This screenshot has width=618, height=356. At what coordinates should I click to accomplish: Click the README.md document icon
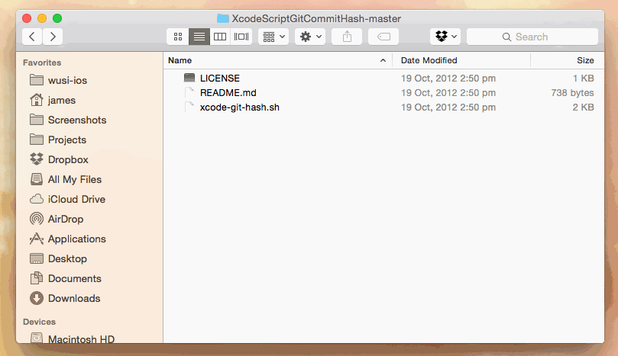[189, 92]
